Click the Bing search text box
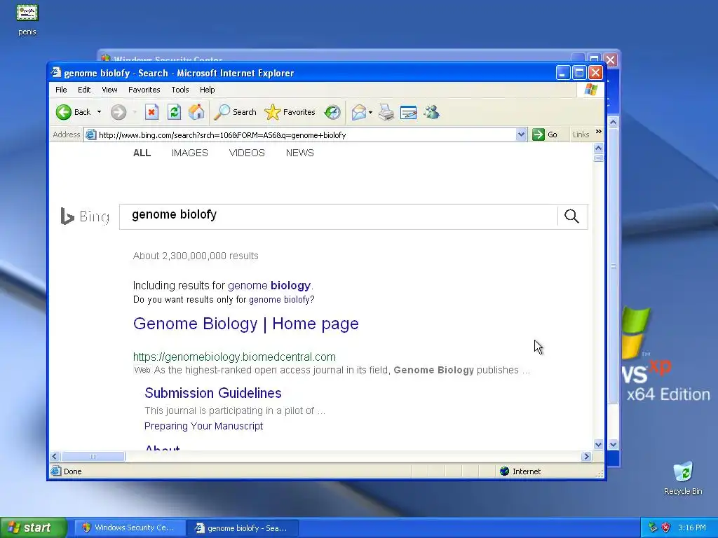The width and height of the screenshot is (718, 538). pos(339,216)
